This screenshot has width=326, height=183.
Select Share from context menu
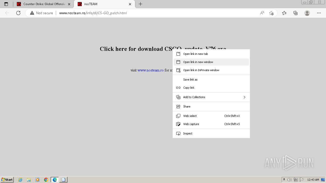pos(211,106)
